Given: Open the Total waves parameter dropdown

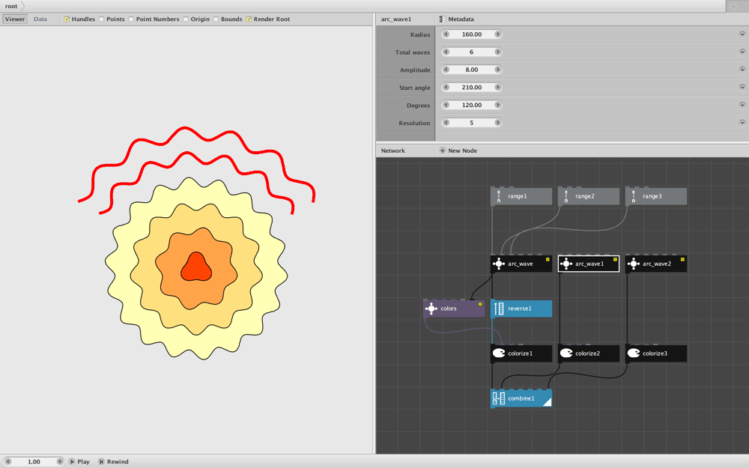Looking at the screenshot, I should pos(742,52).
